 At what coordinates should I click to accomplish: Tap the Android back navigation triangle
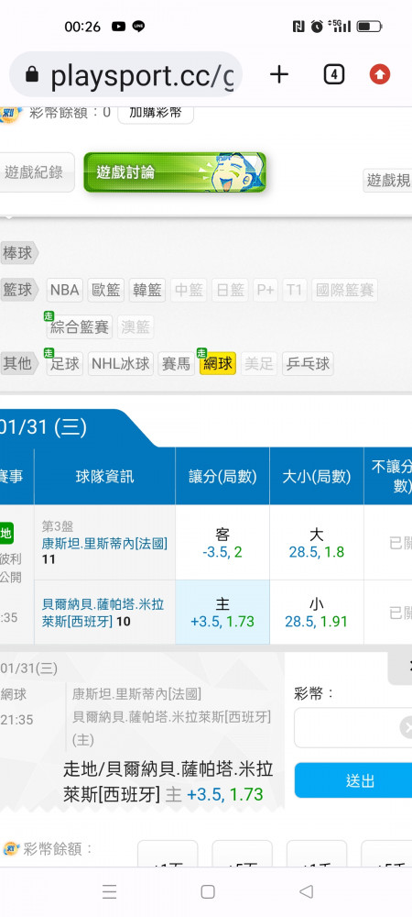[306, 891]
